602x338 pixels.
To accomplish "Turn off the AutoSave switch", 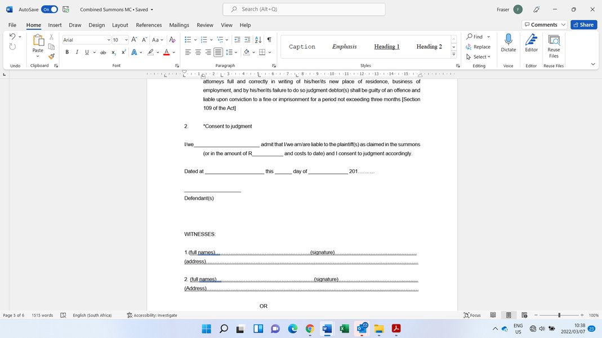I will click(50, 10).
